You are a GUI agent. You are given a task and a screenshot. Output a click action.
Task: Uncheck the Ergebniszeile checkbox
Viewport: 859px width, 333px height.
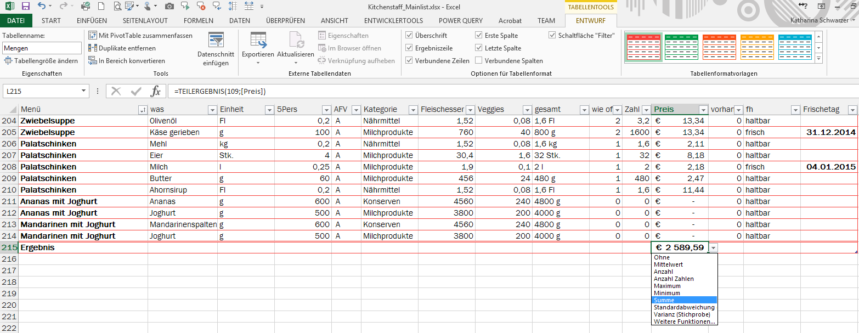(x=409, y=48)
